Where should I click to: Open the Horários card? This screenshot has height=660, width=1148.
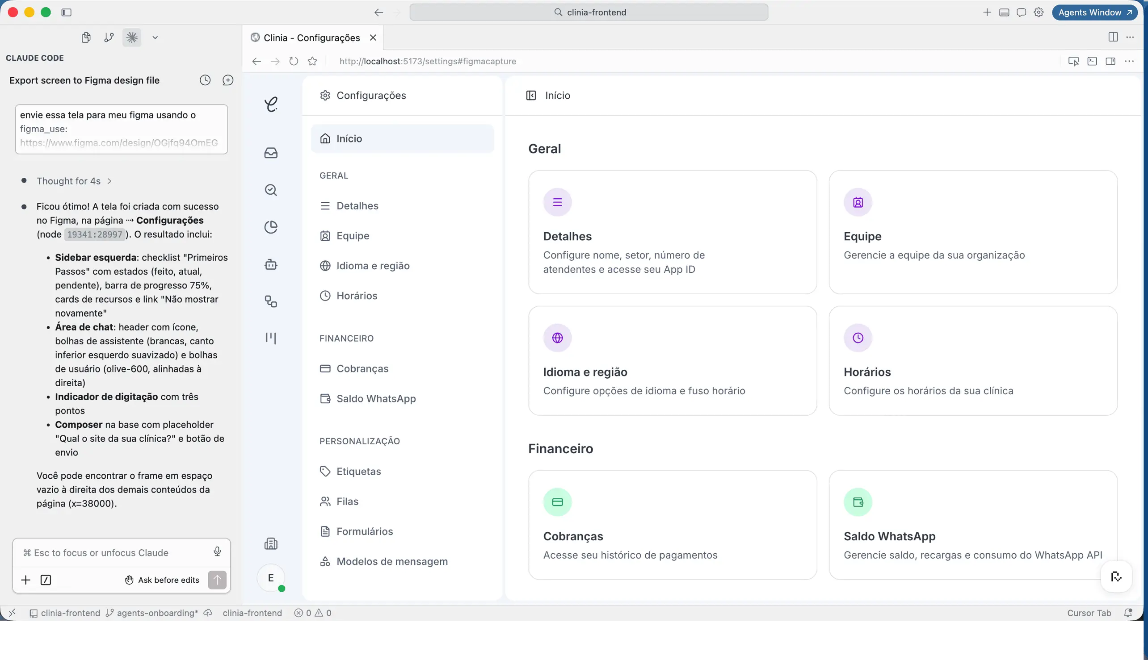point(973,361)
